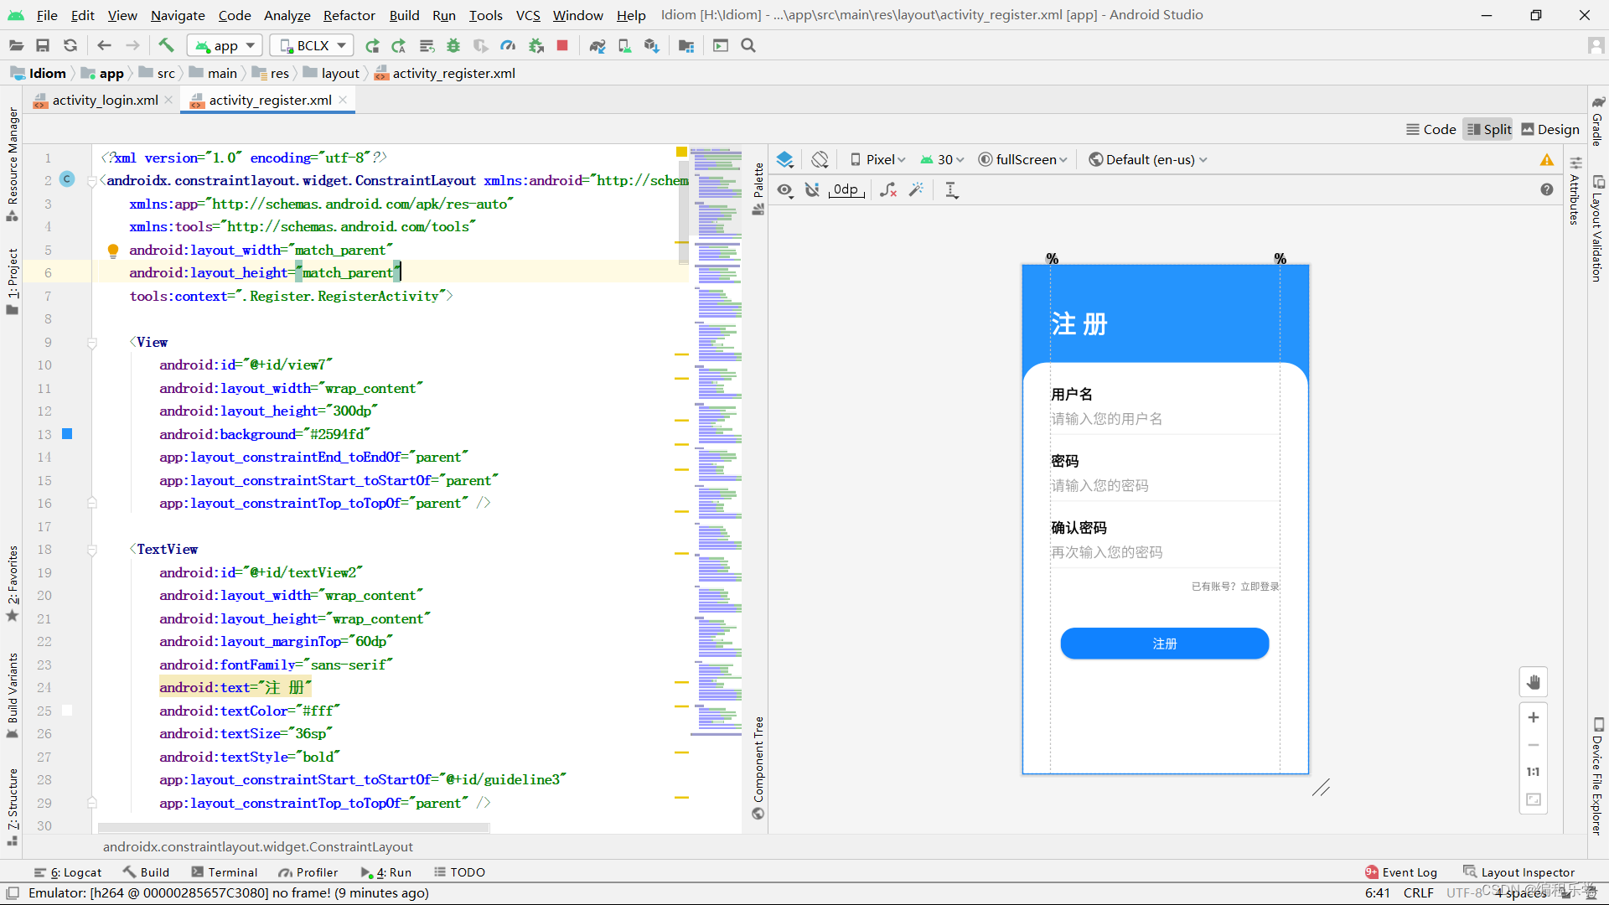Screen dimensions: 1609x905
Task: Select the pan hand tool in design view
Action: coord(1533,682)
